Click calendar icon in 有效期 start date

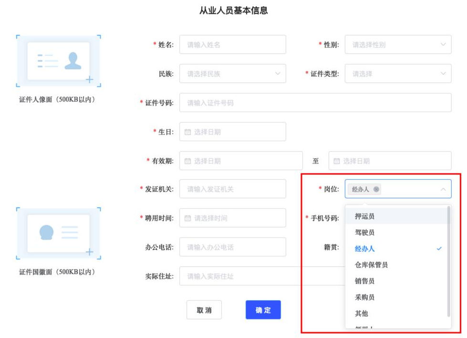(x=187, y=161)
